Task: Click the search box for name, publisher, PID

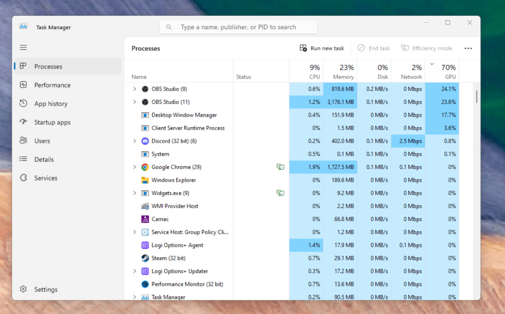Action: [x=238, y=27]
